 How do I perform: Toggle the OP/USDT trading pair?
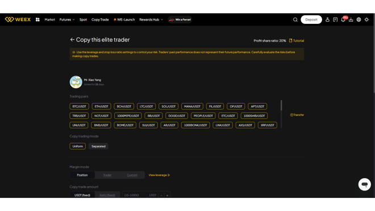[x=236, y=106]
